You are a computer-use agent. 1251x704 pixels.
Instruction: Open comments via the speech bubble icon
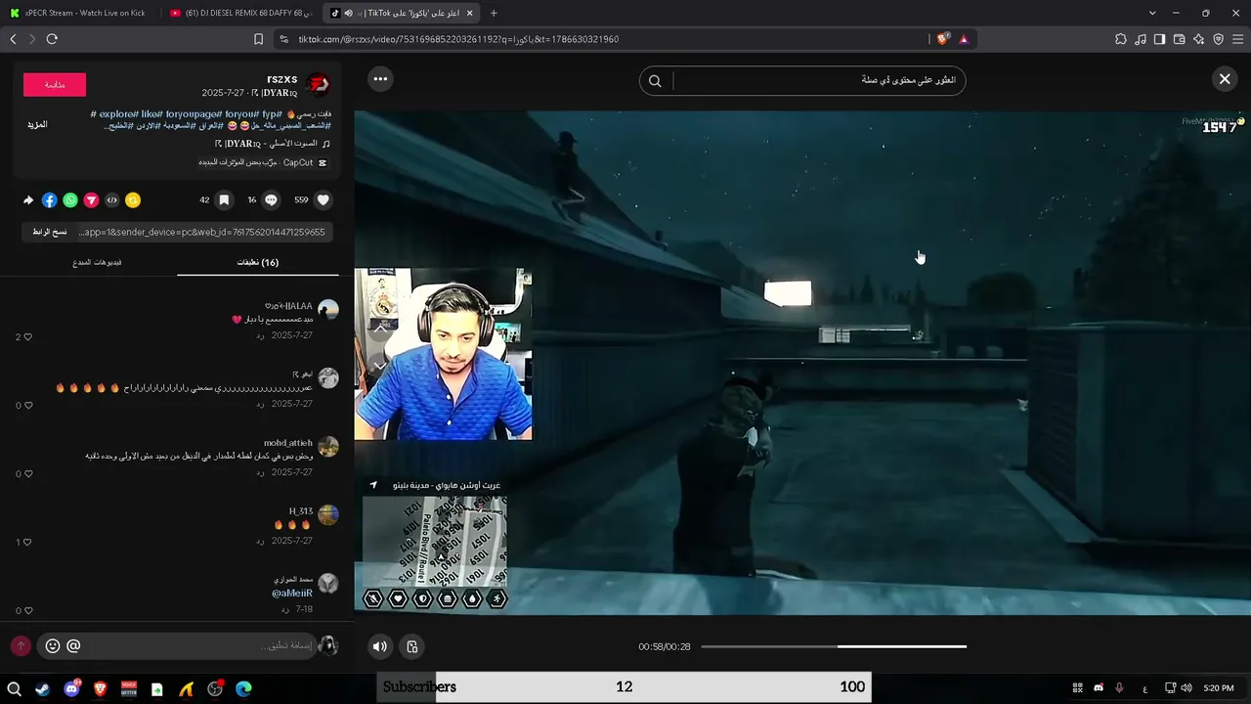[272, 199]
